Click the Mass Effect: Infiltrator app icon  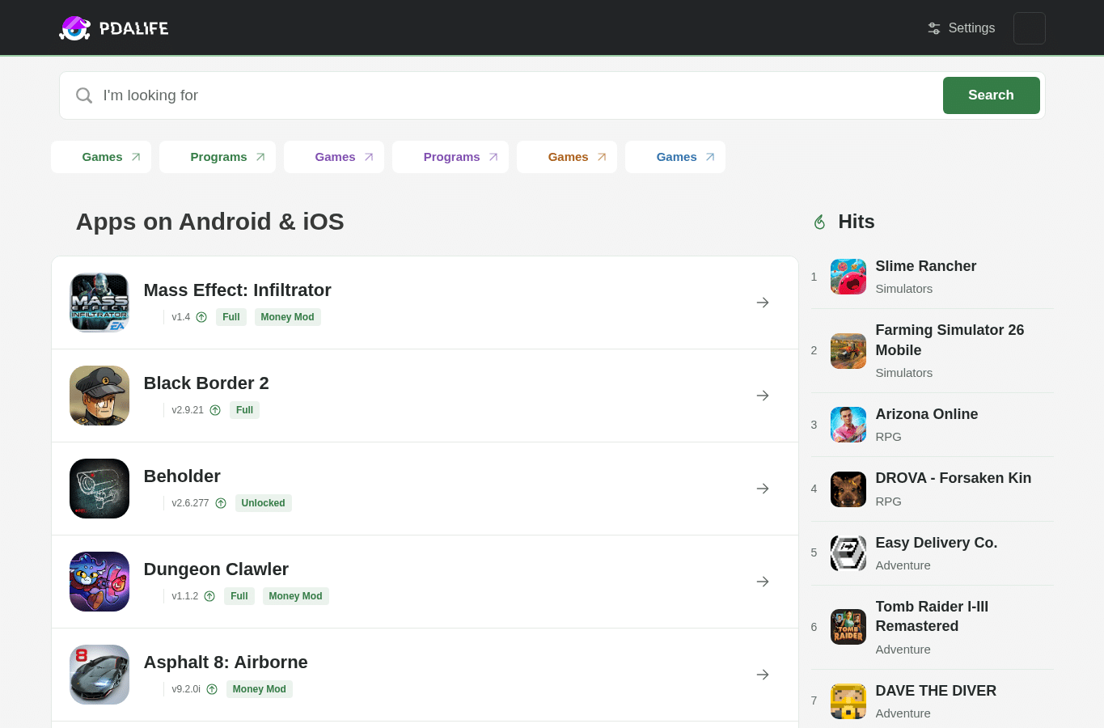(99, 303)
